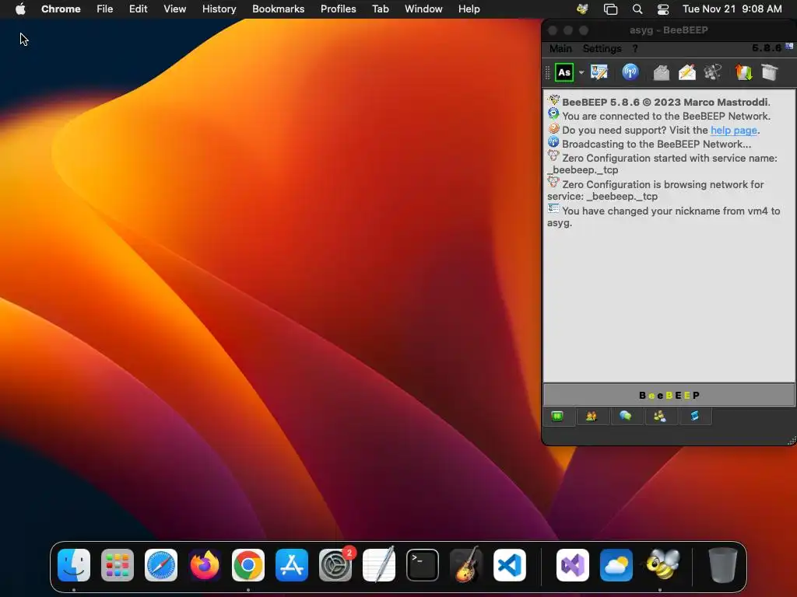Open the Bookmarks menu in menu bar
Viewport: 797px width, 597px height.
point(278,9)
